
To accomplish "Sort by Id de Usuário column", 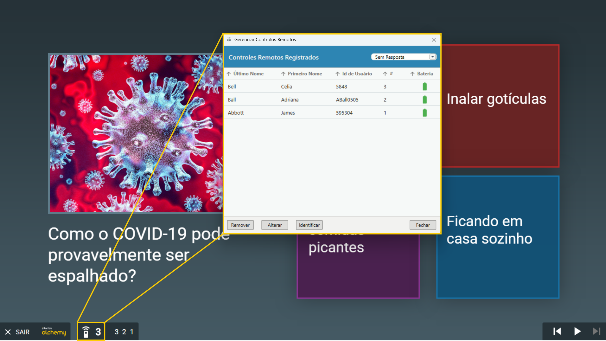I will click(357, 74).
